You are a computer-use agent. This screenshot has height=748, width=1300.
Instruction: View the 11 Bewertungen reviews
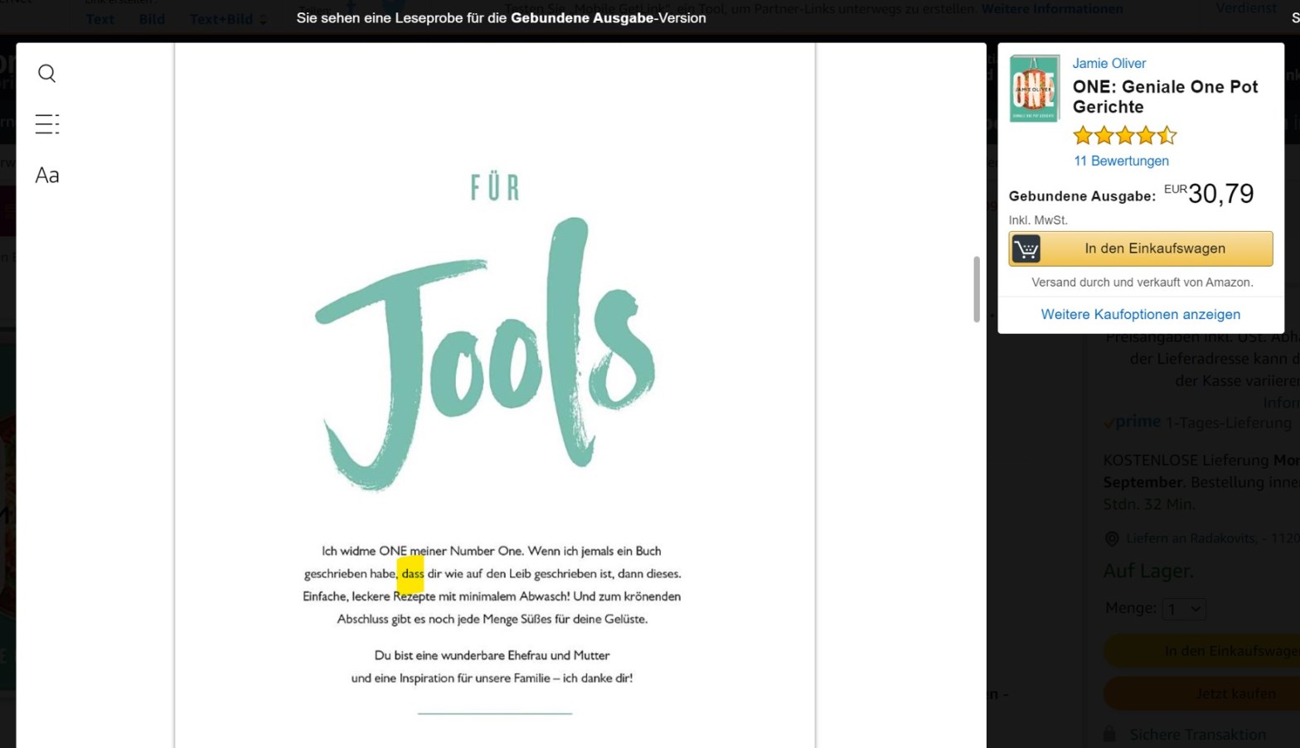coord(1121,162)
